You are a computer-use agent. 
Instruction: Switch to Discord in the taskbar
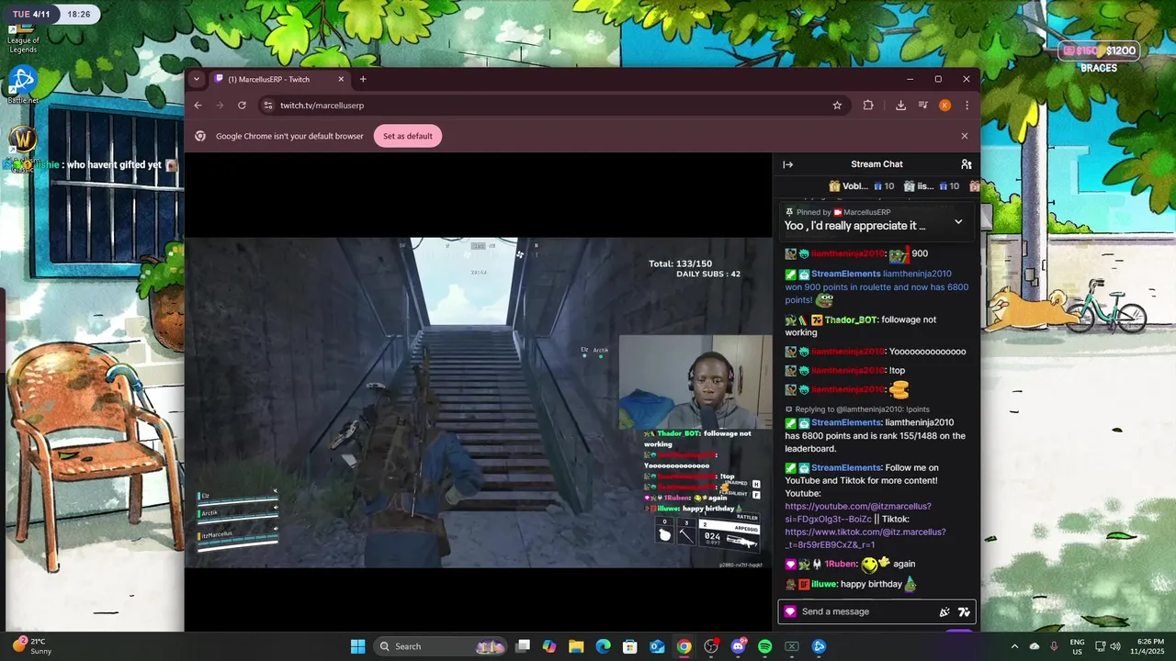coord(738,646)
